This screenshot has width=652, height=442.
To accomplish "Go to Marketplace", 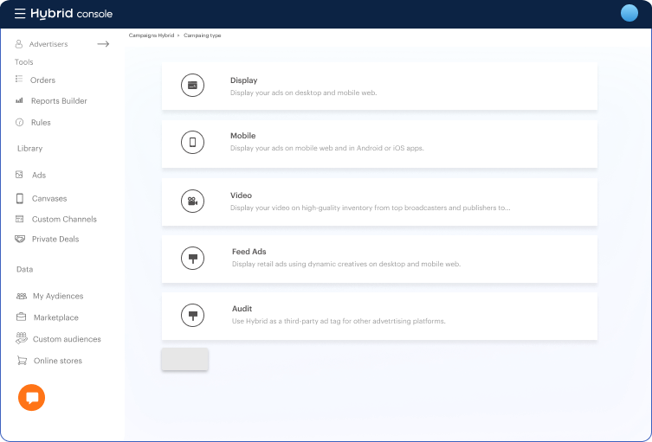I will (x=56, y=317).
